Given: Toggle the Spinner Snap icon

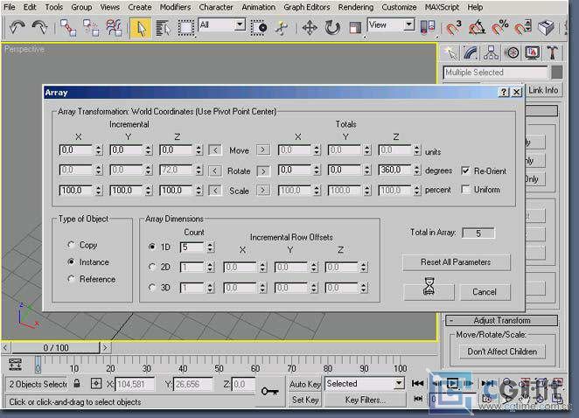Looking at the screenshot, I should pos(523,28).
